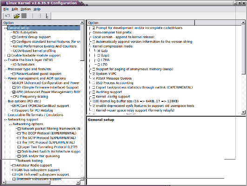Toggle The DCCP Protocol (EXPERIMENTAL) checkbox
247x186 pixels.
coord(19,133)
